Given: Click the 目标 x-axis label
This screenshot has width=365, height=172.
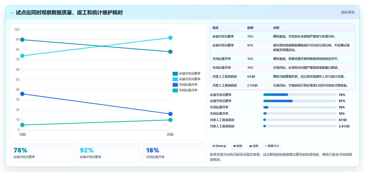Looking at the screenshot, I should [x=170, y=134].
